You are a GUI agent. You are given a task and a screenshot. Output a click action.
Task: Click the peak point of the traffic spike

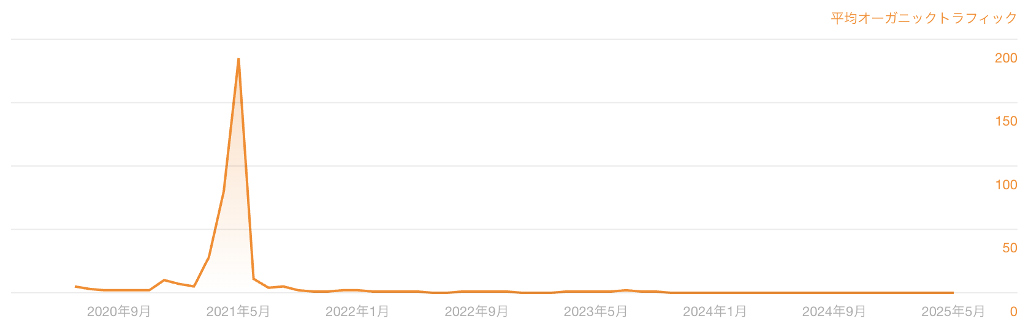[238, 59]
